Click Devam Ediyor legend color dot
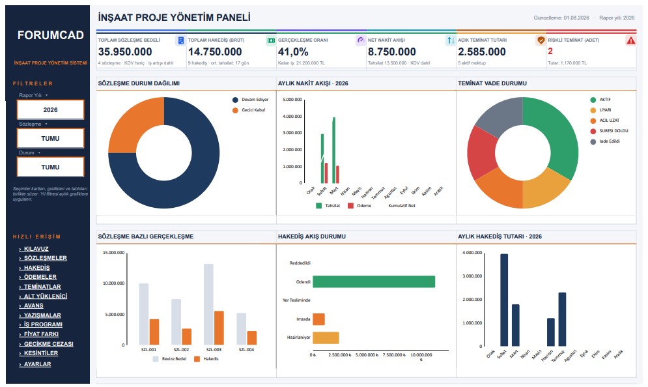Image resolution: width=648 pixels, height=387 pixels. click(235, 100)
